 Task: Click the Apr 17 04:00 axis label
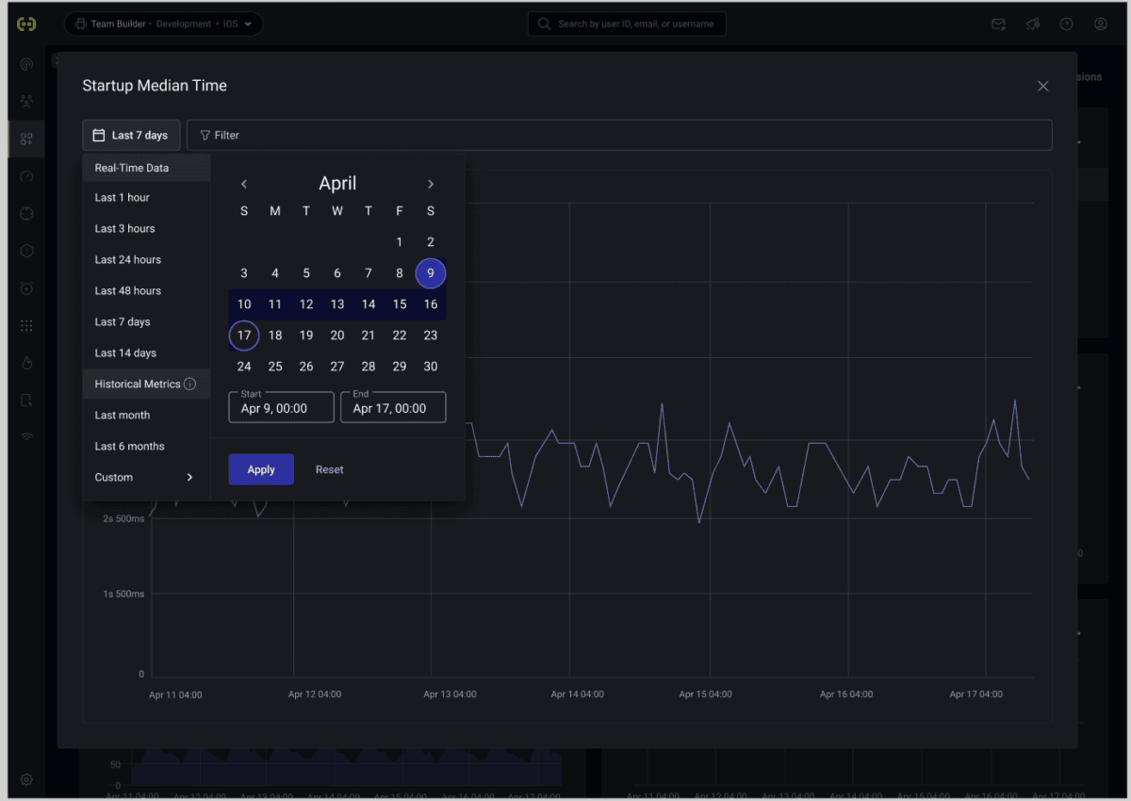coord(976,695)
